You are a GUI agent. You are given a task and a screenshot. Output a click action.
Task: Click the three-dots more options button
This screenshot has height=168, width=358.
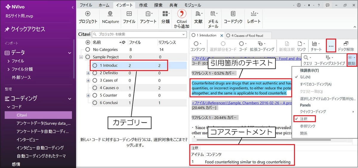pos(331,46)
